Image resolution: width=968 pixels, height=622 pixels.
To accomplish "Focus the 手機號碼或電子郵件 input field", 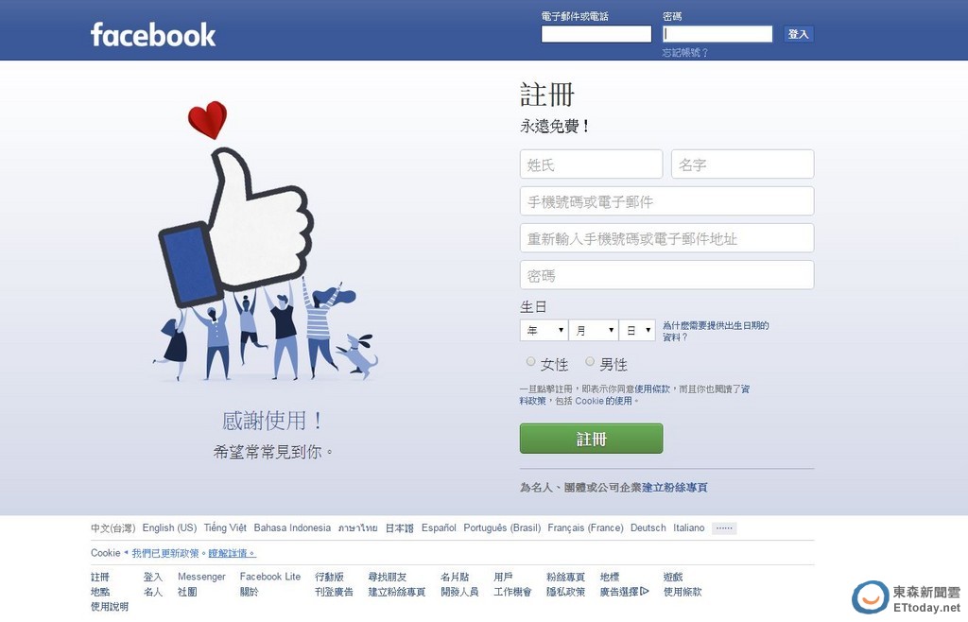I will [x=666, y=201].
